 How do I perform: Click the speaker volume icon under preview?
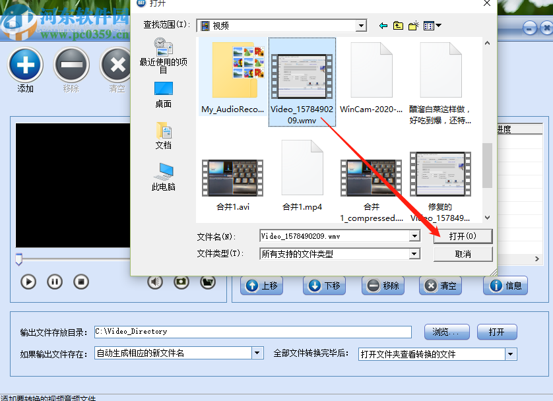click(155, 282)
